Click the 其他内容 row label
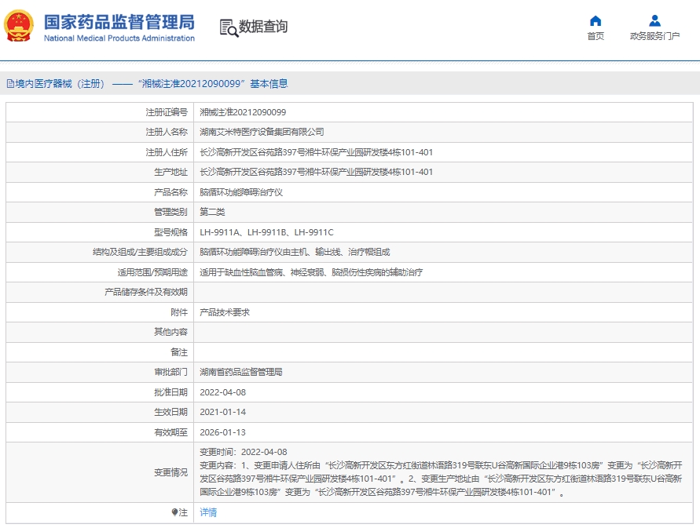This screenshot has width=700, height=528. pyautogui.click(x=171, y=332)
